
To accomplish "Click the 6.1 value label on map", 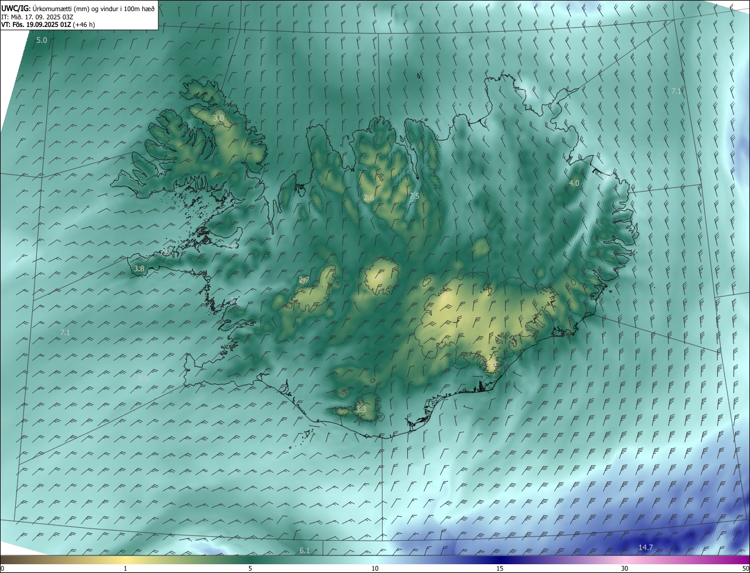I will point(305,550).
